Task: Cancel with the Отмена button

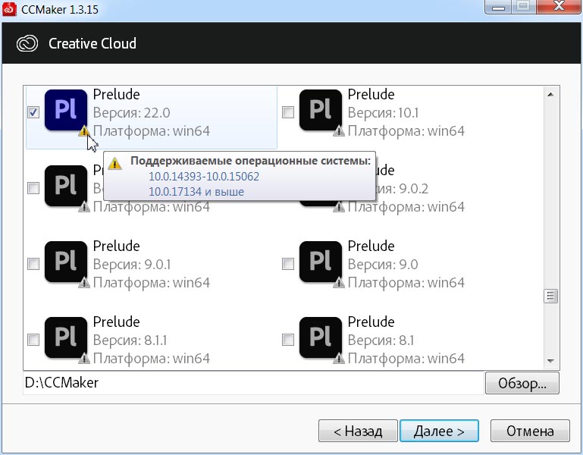Action: tap(530, 431)
